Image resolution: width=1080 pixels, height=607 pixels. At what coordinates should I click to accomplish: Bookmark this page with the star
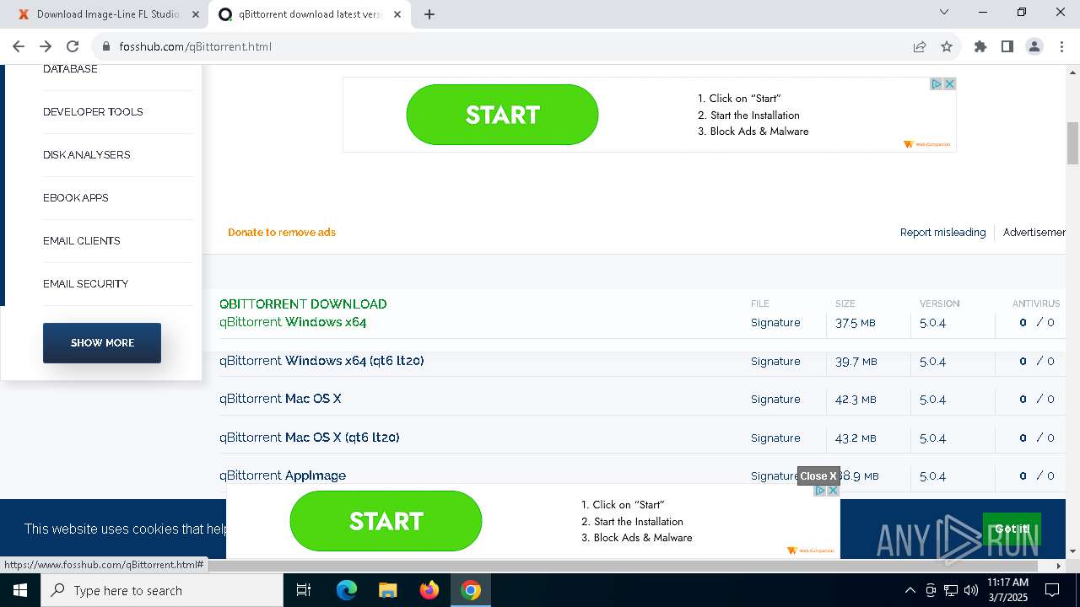pyautogui.click(x=947, y=46)
